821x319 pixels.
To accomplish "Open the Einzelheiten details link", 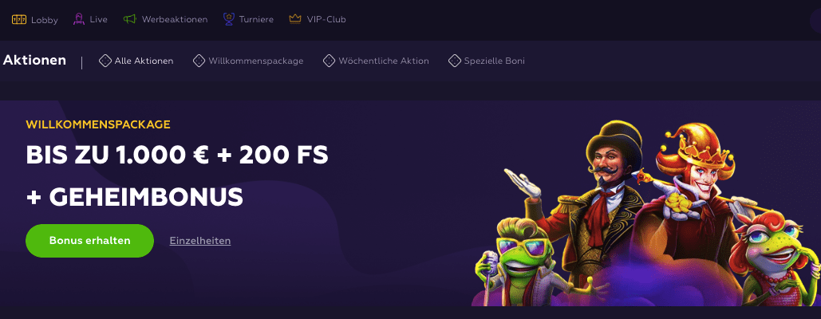I will tap(200, 241).
